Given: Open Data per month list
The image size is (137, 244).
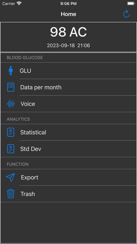Looking at the screenshot, I should (41, 87).
